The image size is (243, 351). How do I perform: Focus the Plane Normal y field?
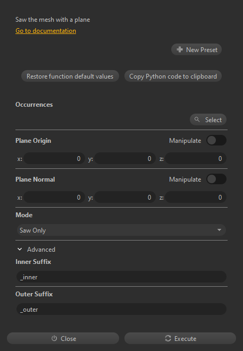click(x=125, y=197)
